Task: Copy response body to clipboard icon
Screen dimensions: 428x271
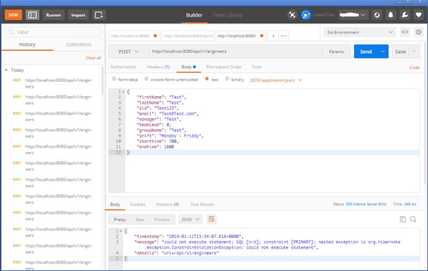Action: (403, 219)
